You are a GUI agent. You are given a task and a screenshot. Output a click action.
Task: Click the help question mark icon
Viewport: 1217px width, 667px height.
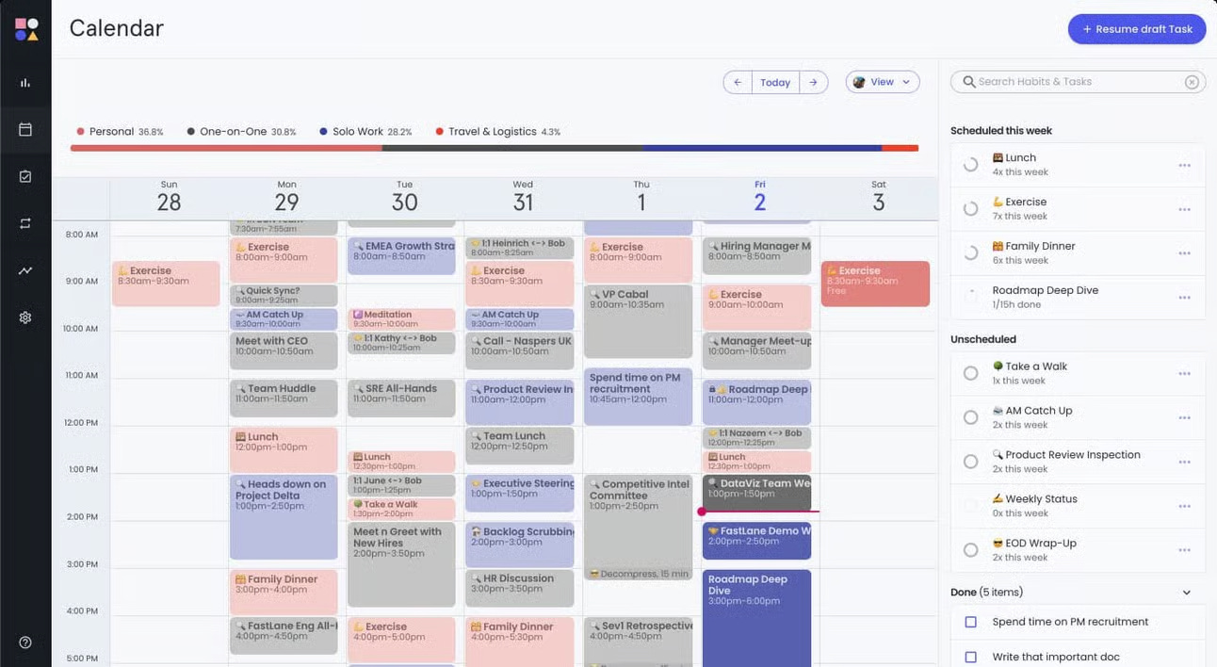tap(25, 643)
